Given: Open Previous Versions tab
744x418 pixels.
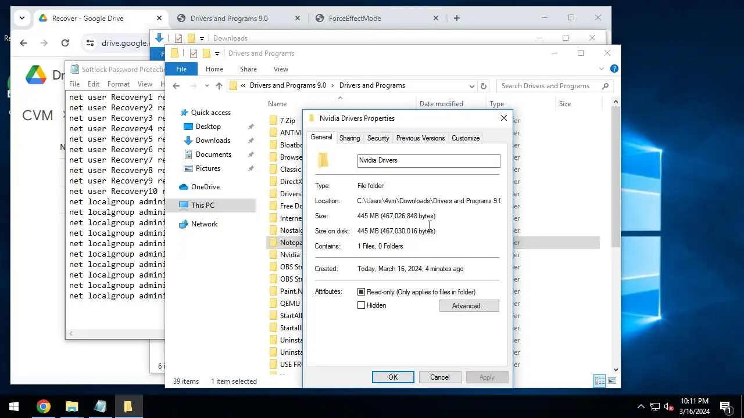Looking at the screenshot, I should pos(420,138).
